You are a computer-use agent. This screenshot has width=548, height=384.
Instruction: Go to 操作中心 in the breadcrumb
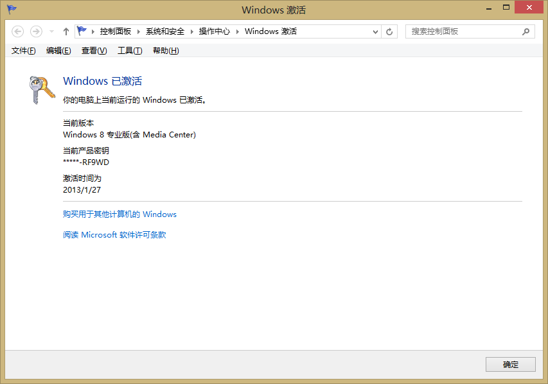pyautogui.click(x=214, y=31)
